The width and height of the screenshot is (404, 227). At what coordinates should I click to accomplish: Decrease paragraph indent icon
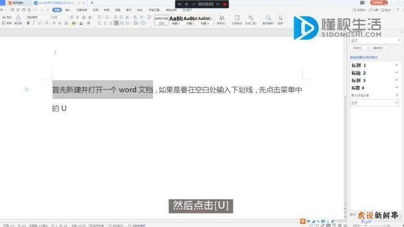click(x=115, y=17)
